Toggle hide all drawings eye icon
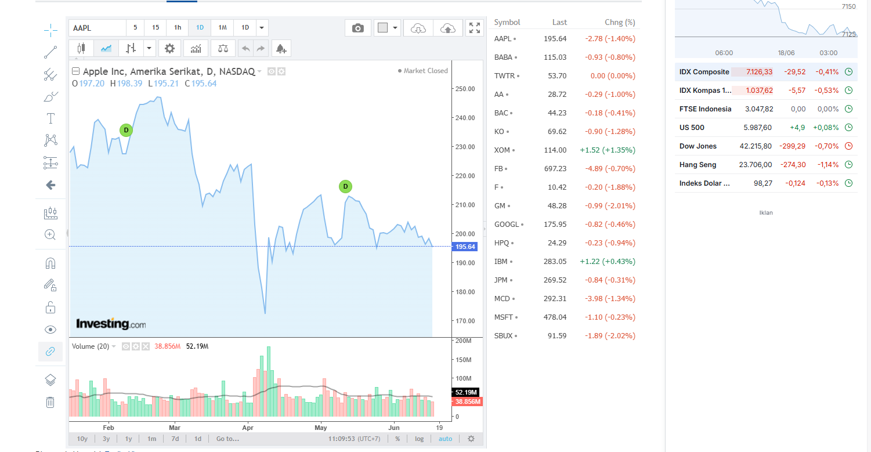This screenshot has width=871, height=452. click(x=50, y=330)
